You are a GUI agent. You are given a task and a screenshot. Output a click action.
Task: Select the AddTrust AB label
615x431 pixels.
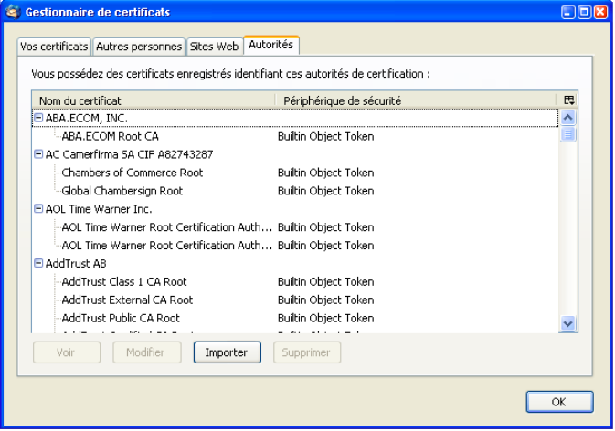[x=76, y=263]
